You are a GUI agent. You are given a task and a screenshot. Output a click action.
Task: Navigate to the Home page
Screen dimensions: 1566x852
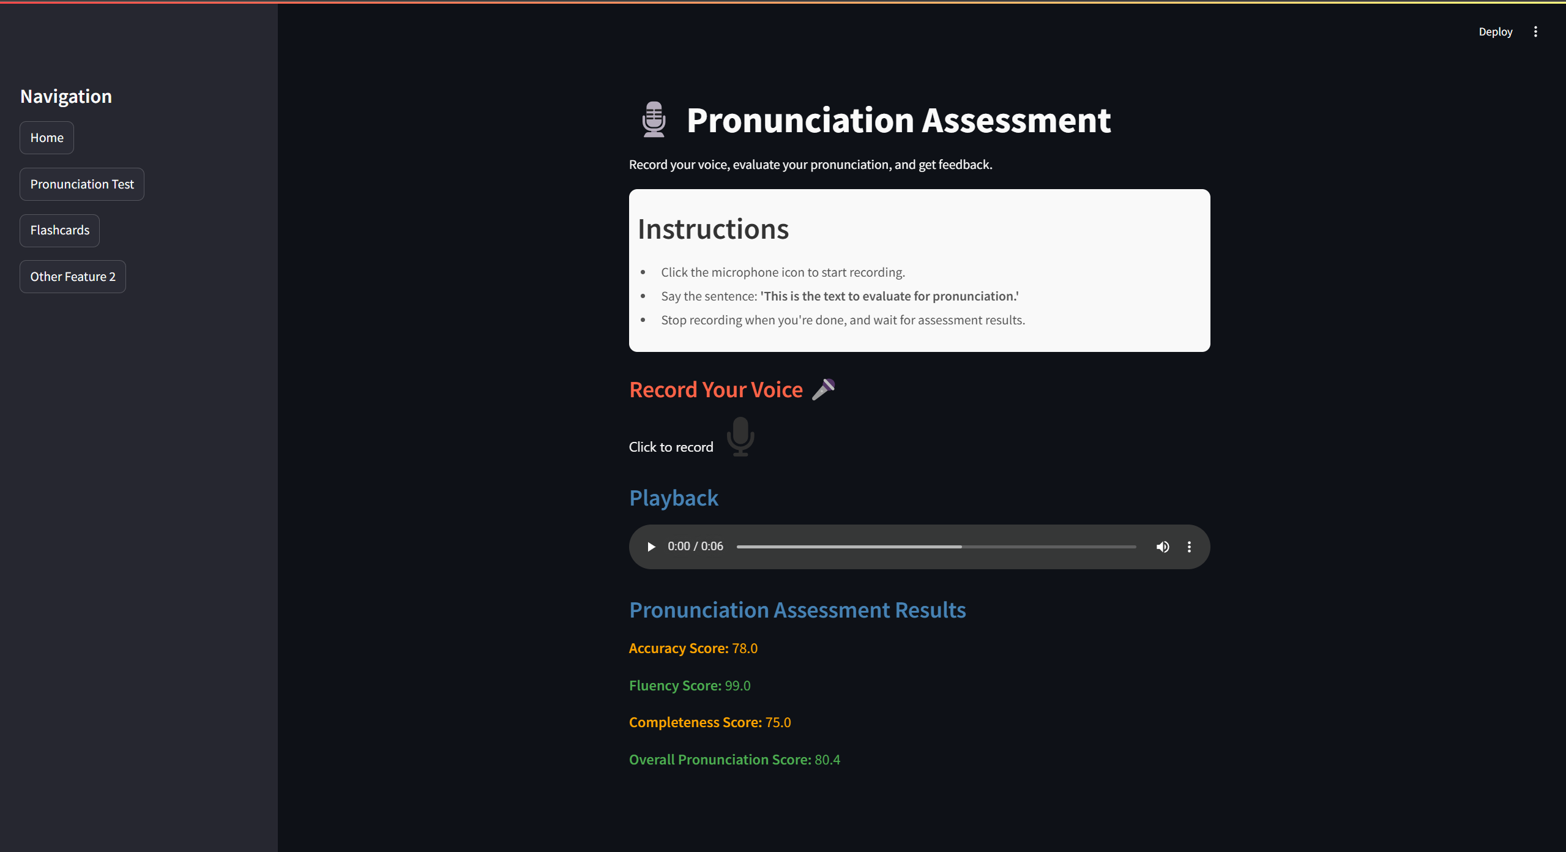pos(47,137)
